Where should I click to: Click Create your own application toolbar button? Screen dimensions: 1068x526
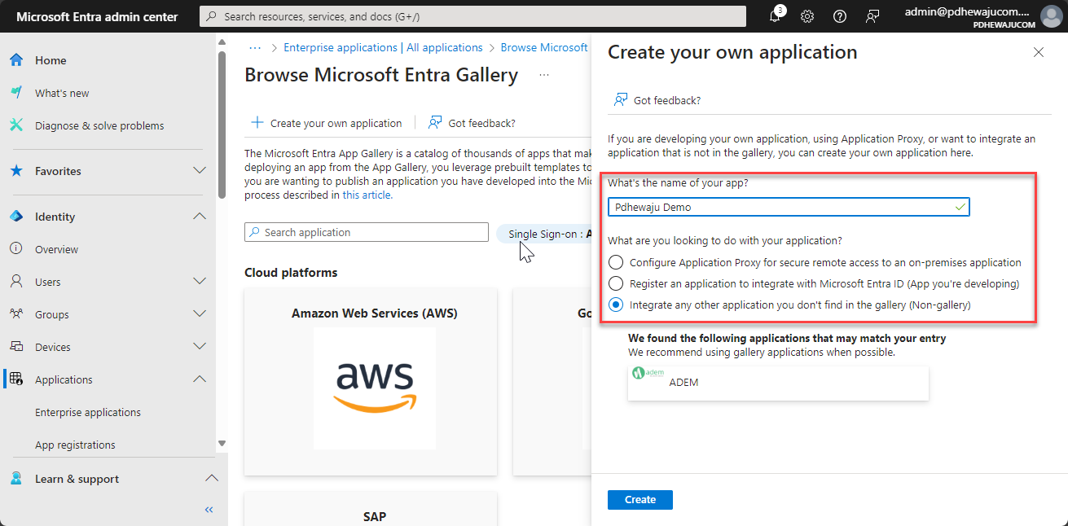tap(326, 123)
